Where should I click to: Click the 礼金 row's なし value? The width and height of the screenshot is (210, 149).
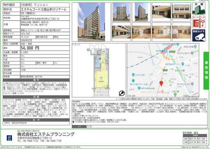tap(23, 59)
